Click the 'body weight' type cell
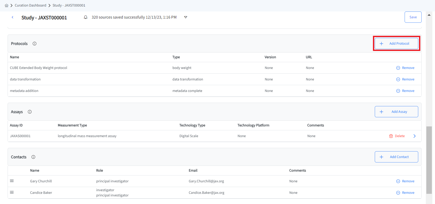The height and width of the screenshot is (204, 435). pyautogui.click(x=182, y=68)
